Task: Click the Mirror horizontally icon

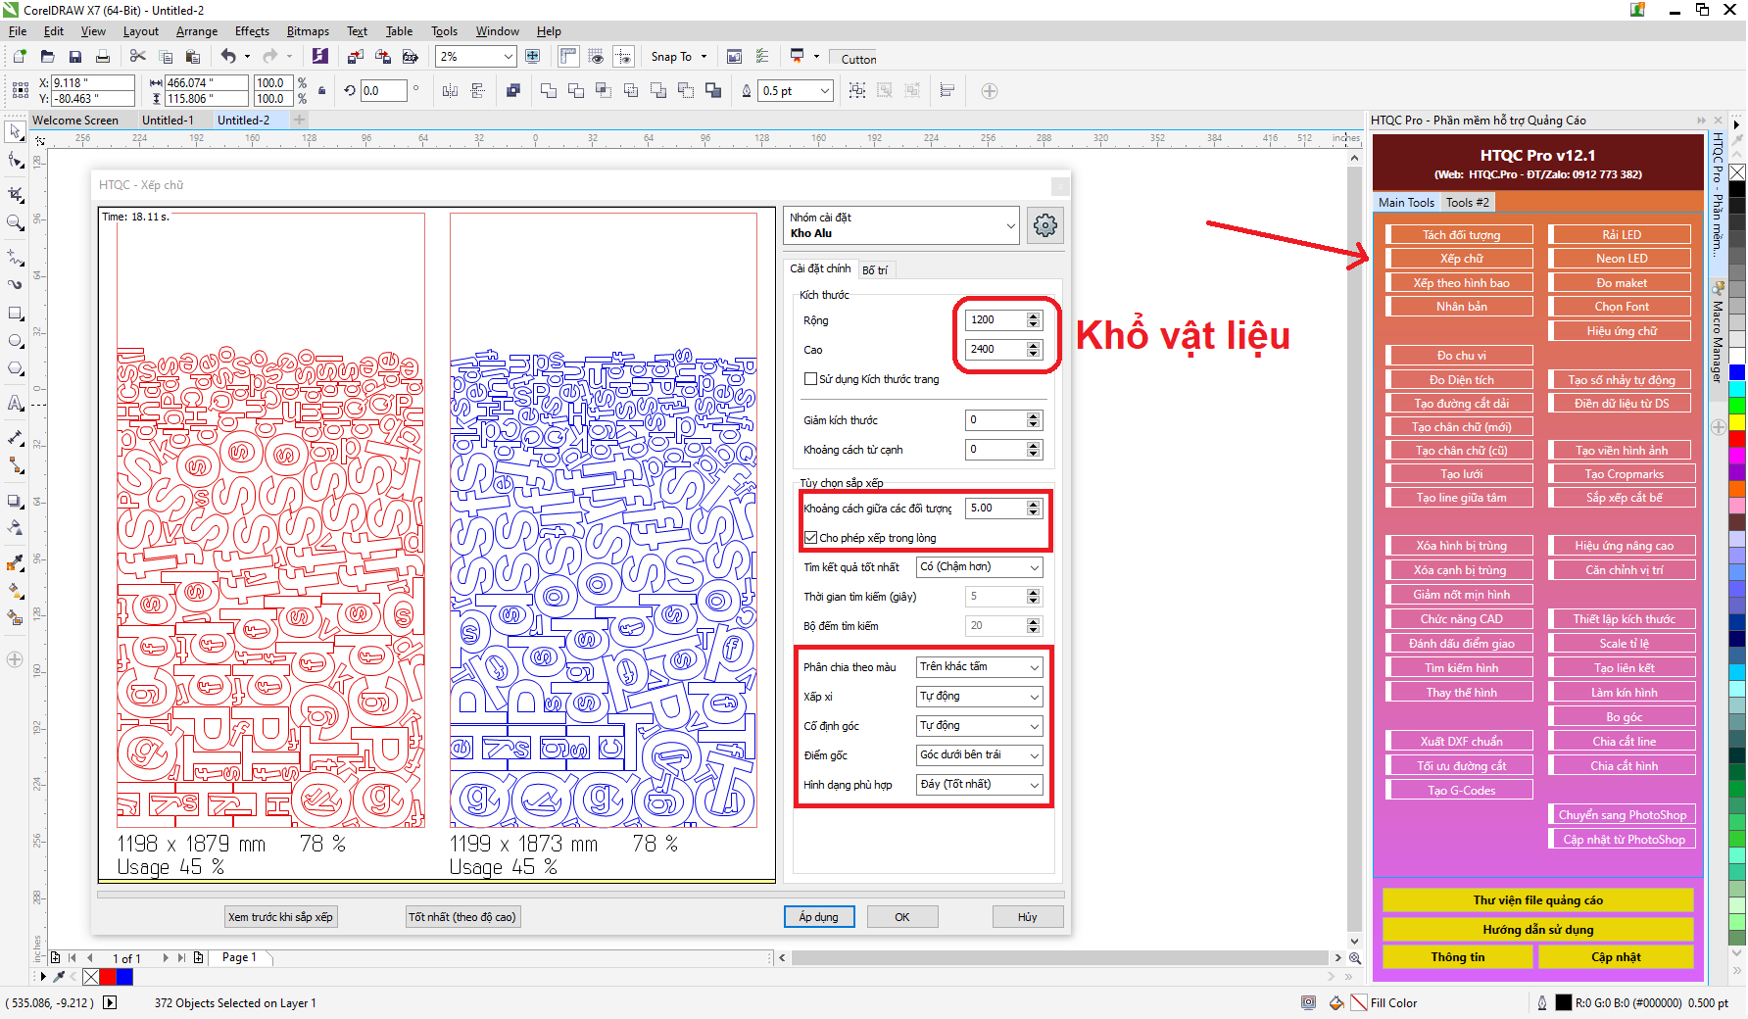Action: coord(450,91)
